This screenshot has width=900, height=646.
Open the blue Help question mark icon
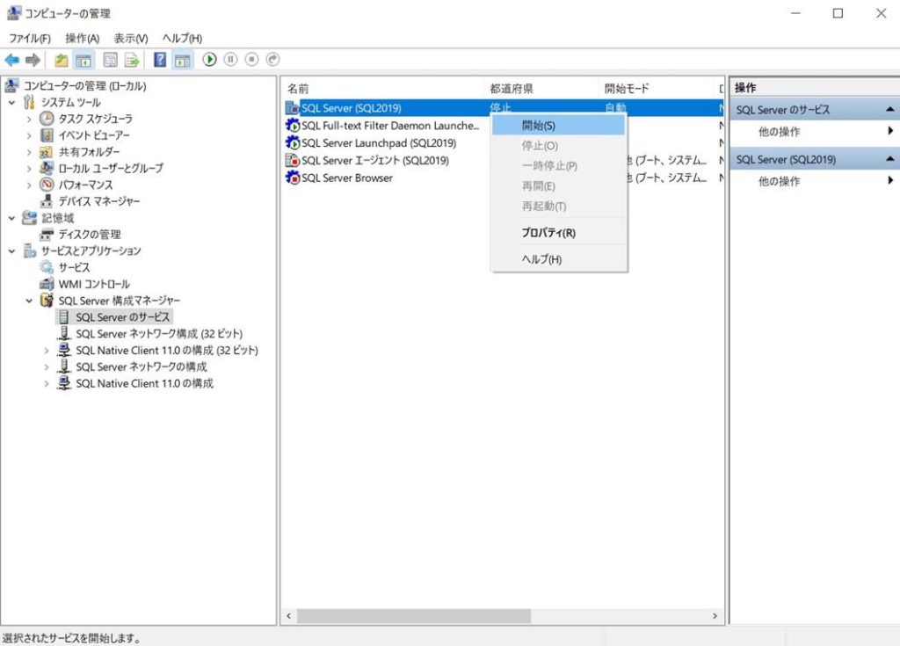160,59
